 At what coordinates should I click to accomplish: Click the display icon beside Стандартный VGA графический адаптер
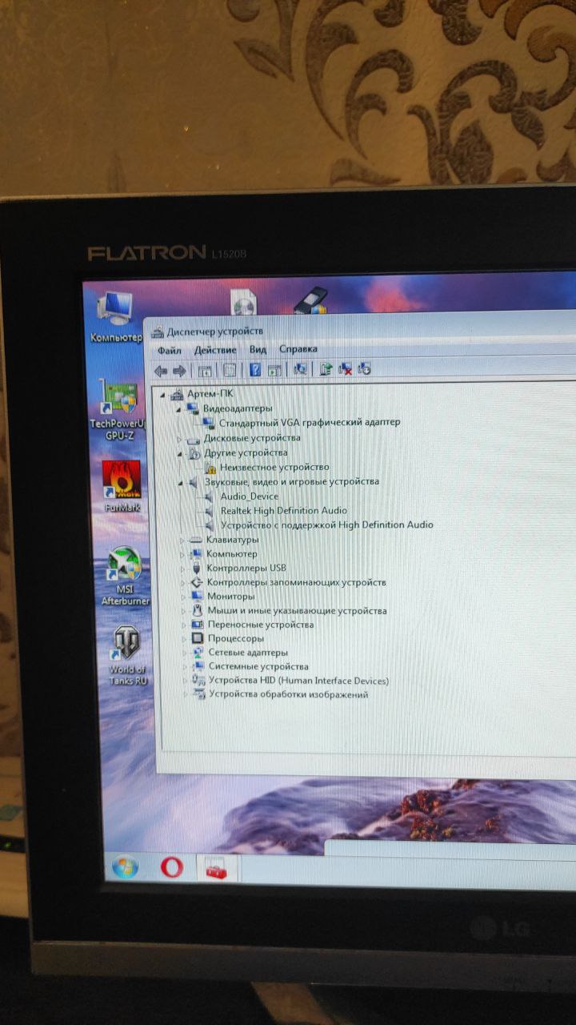(209, 423)
